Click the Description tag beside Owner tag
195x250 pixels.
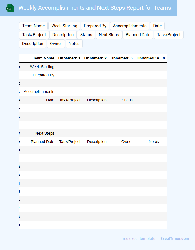[33, 44]
